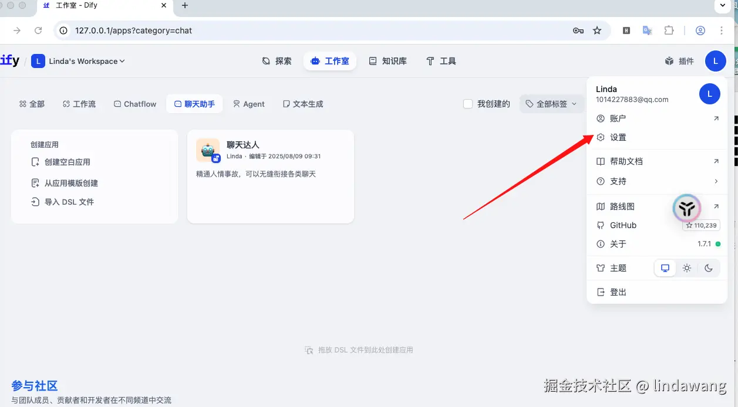Screen dimensions: 738x407
Task: Click 从应用模板创建 to create from template
Action: click(71, 182)
